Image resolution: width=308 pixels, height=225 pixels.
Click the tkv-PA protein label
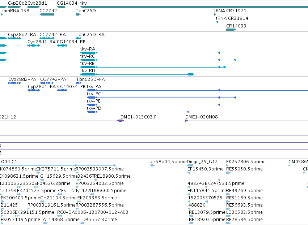(x=94, y=87)
